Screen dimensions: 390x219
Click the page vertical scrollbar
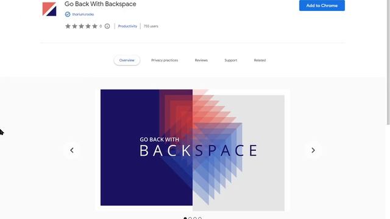click(x=388, y=62)
